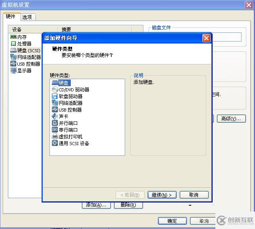This screenshot has width=255, height=229.
Task: Select 内存 in the settings device list
Action: pos(22,37)
